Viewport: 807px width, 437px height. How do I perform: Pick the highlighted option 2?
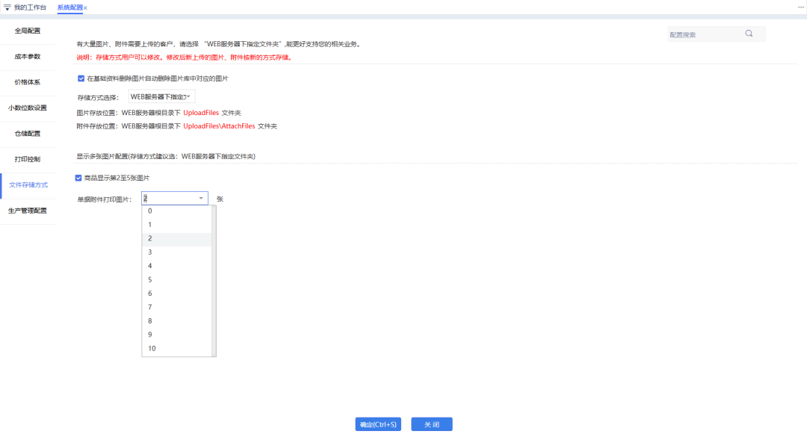pyautogui.click(x=176, y=239)
